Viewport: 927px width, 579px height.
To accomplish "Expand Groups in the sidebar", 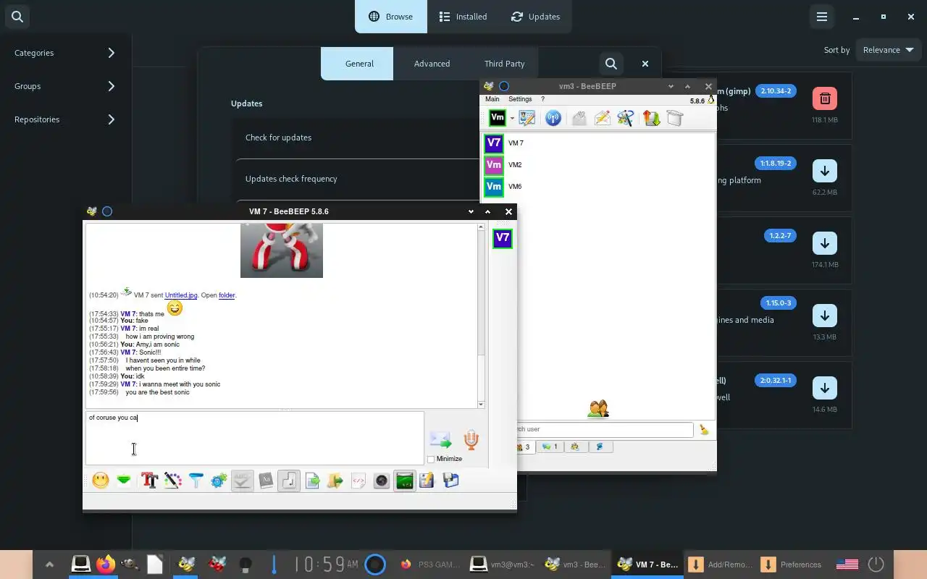I will [x=65, y=86].
